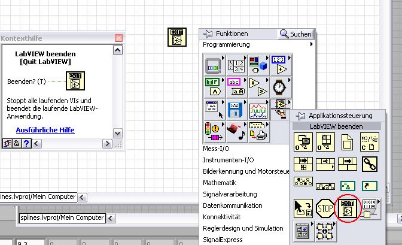The height and width of the screenshot is (245, 402).
Task: Expand the Mathematik category
Action: [220, 183]
